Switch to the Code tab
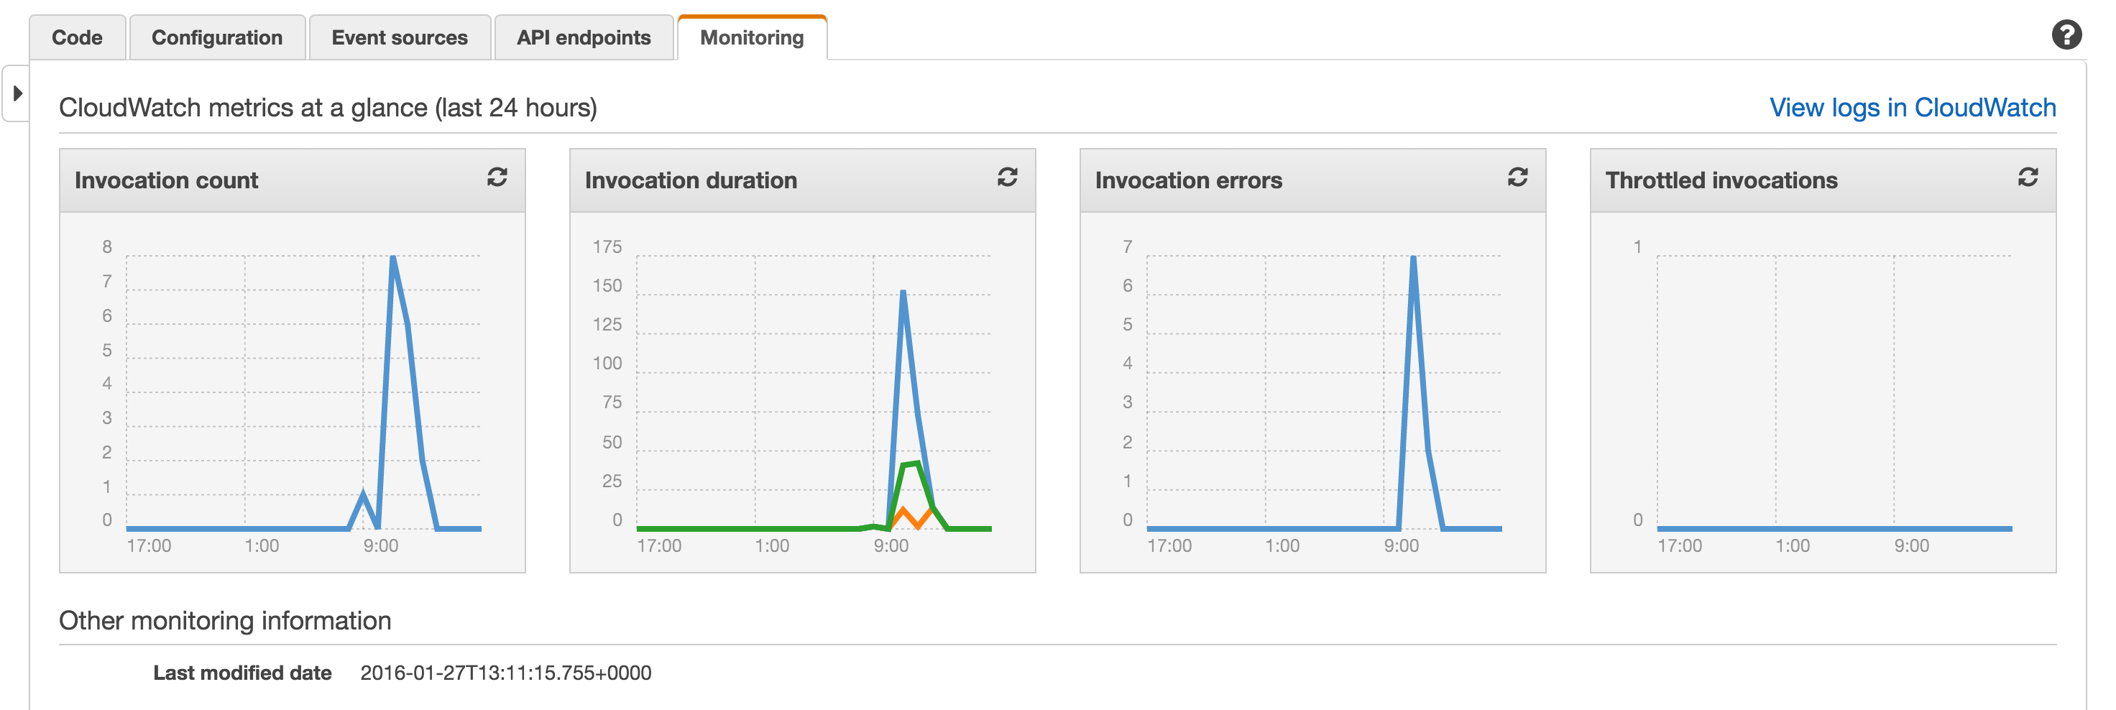The image size is (2116, 710). pyautogui.click(x=76, y=37)
